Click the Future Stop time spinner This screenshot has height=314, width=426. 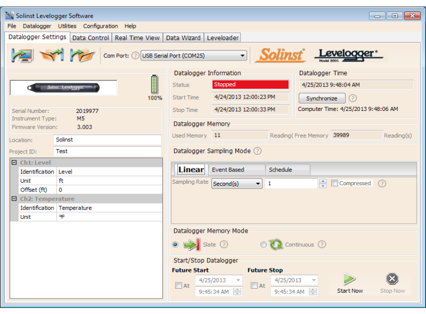(x=313, y=292)
